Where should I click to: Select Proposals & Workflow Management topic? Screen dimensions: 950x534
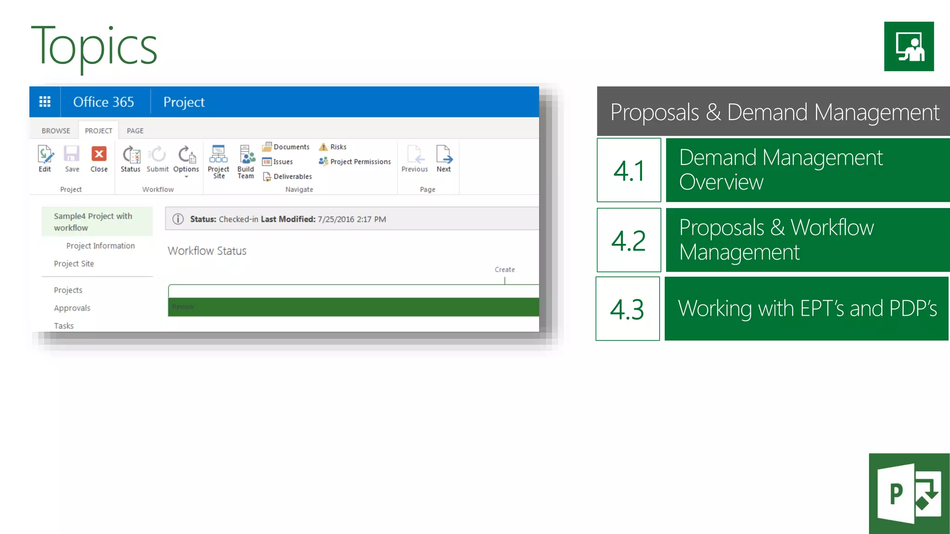click(808, 240)
